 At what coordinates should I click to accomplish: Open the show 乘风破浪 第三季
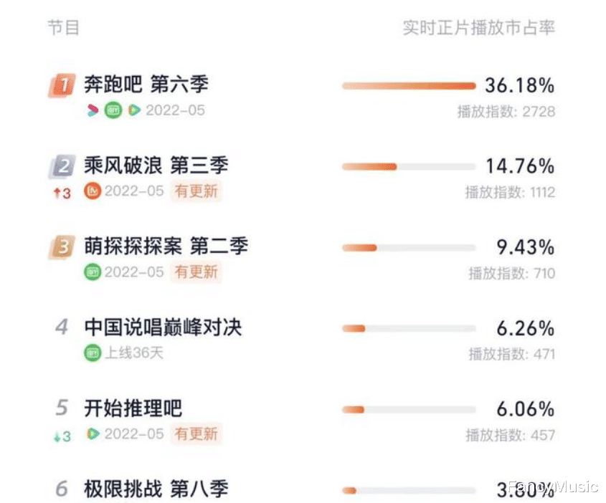[156, 166]
